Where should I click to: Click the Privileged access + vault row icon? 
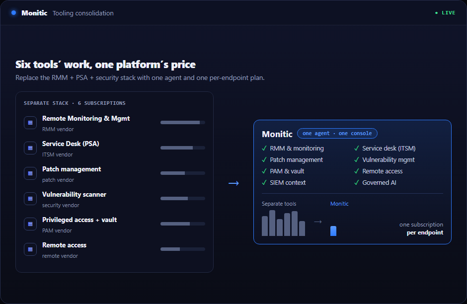(x=30, y=224)
